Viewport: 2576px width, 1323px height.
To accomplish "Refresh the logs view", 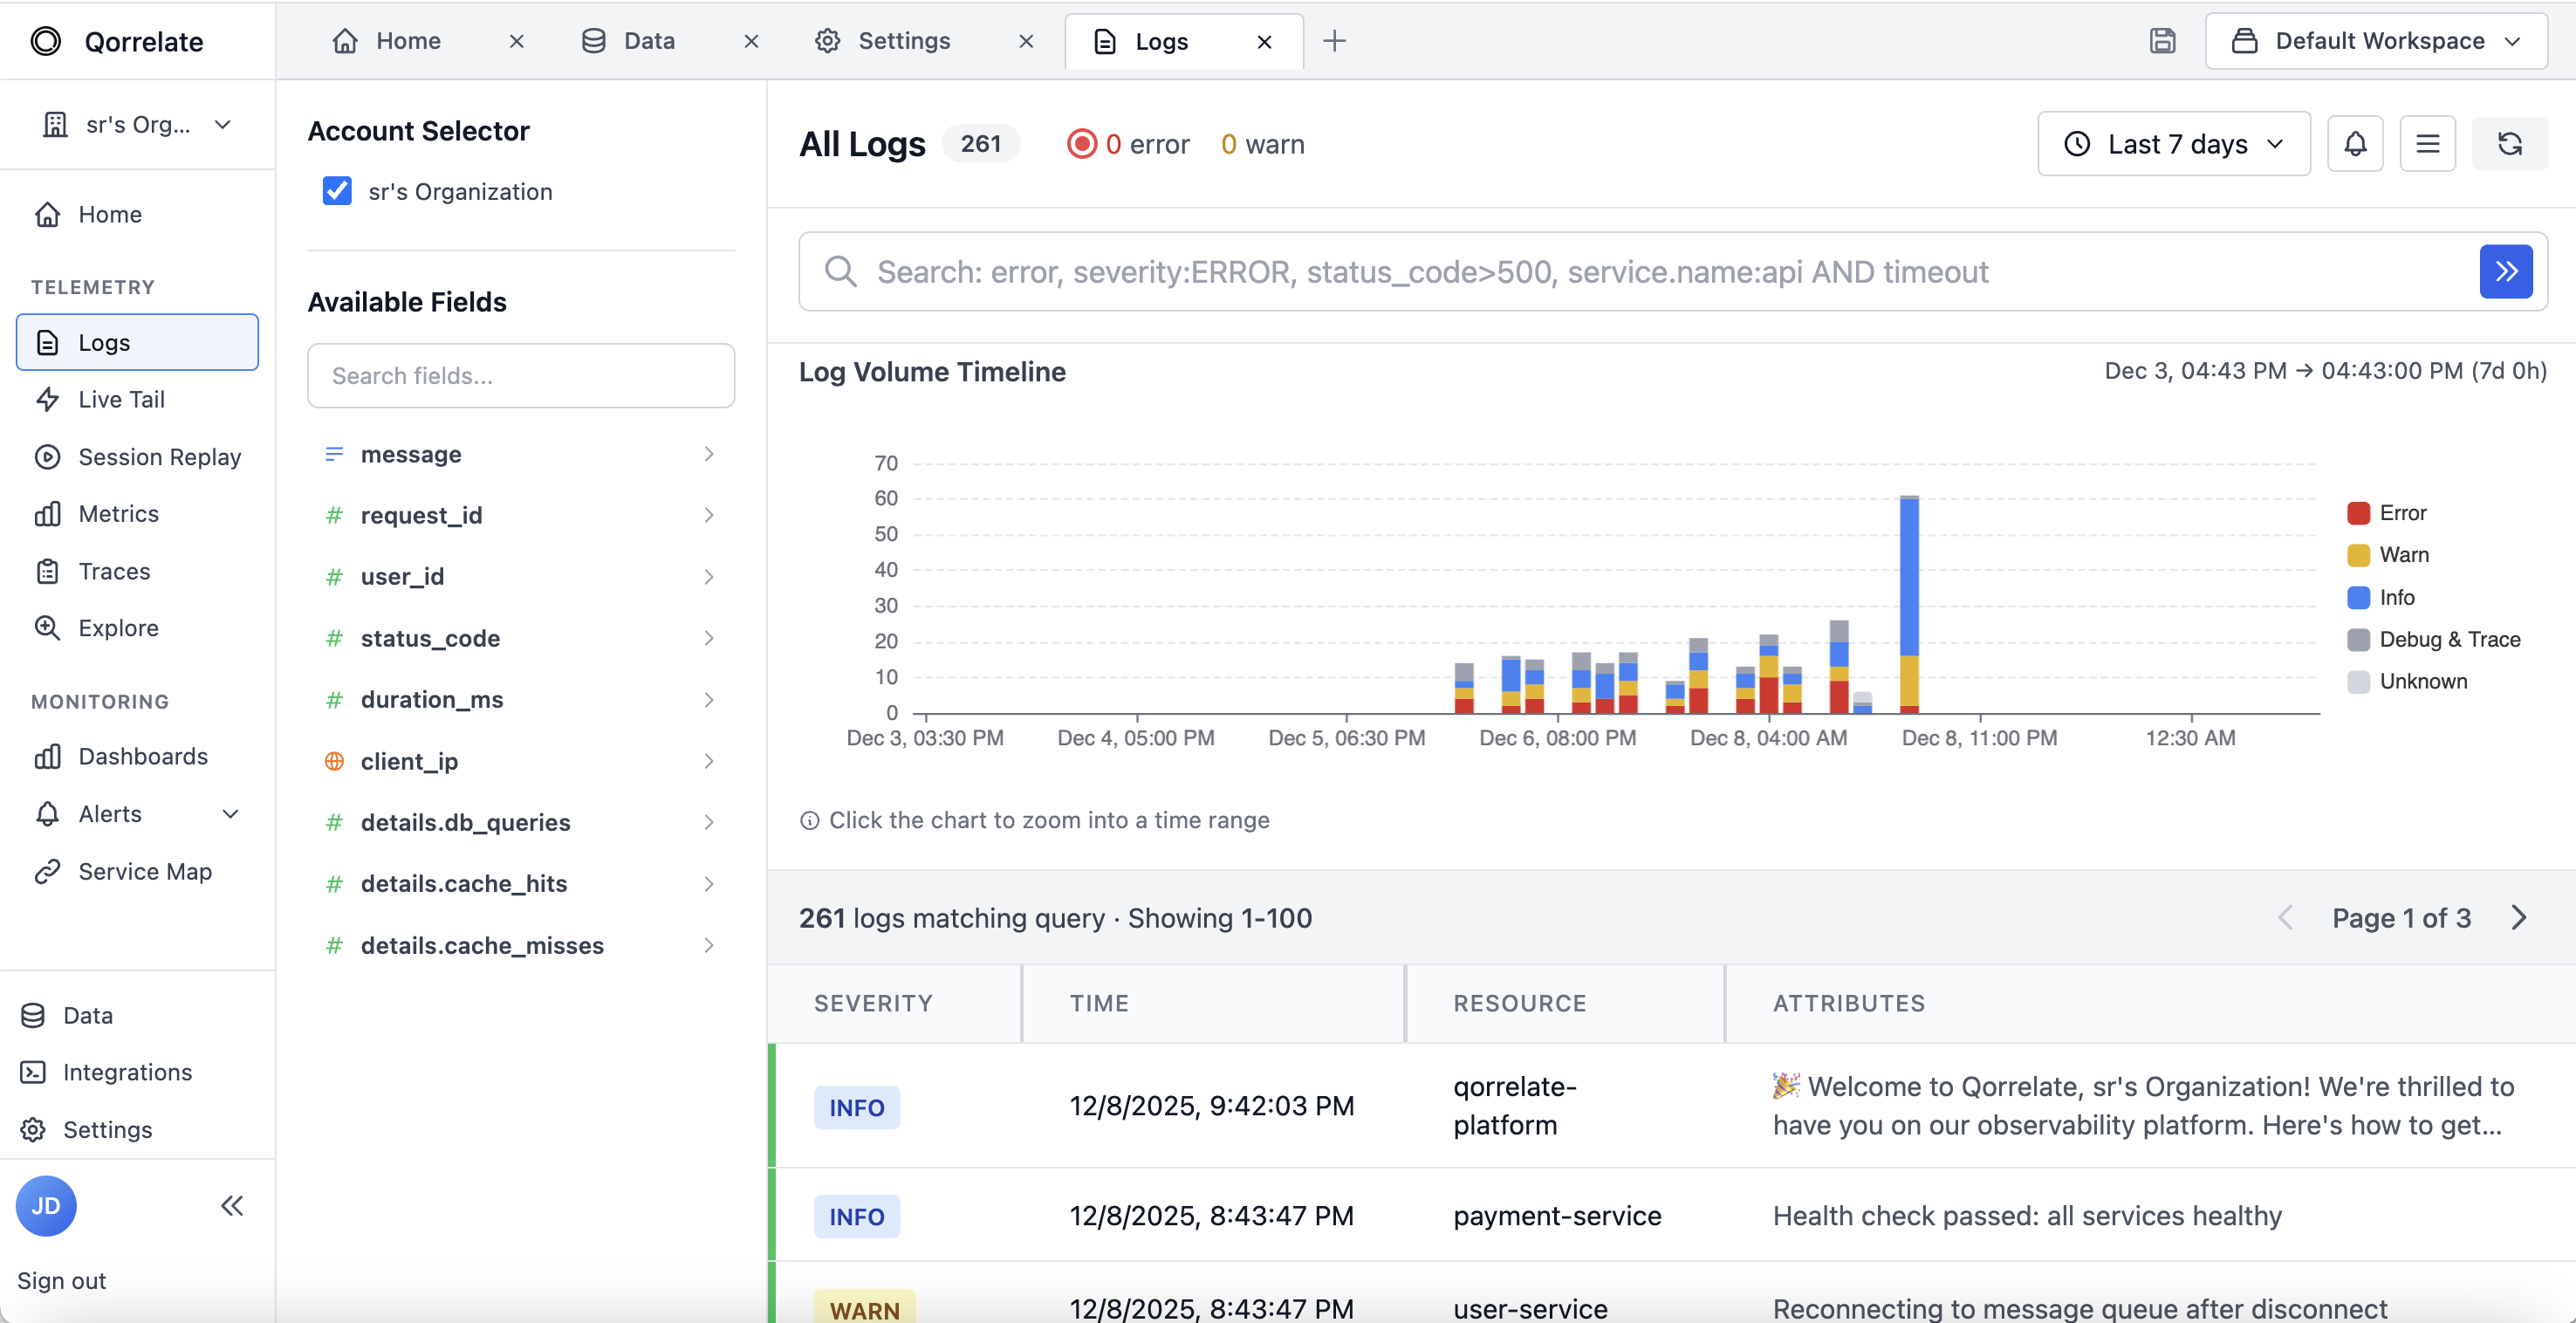I will pos(2511,143).
